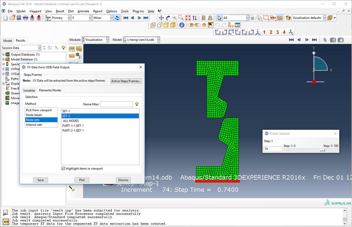Click the message area scroll down arrow
Image resolution: width=352 pixels, height=227 pixels.
(345, 224)
